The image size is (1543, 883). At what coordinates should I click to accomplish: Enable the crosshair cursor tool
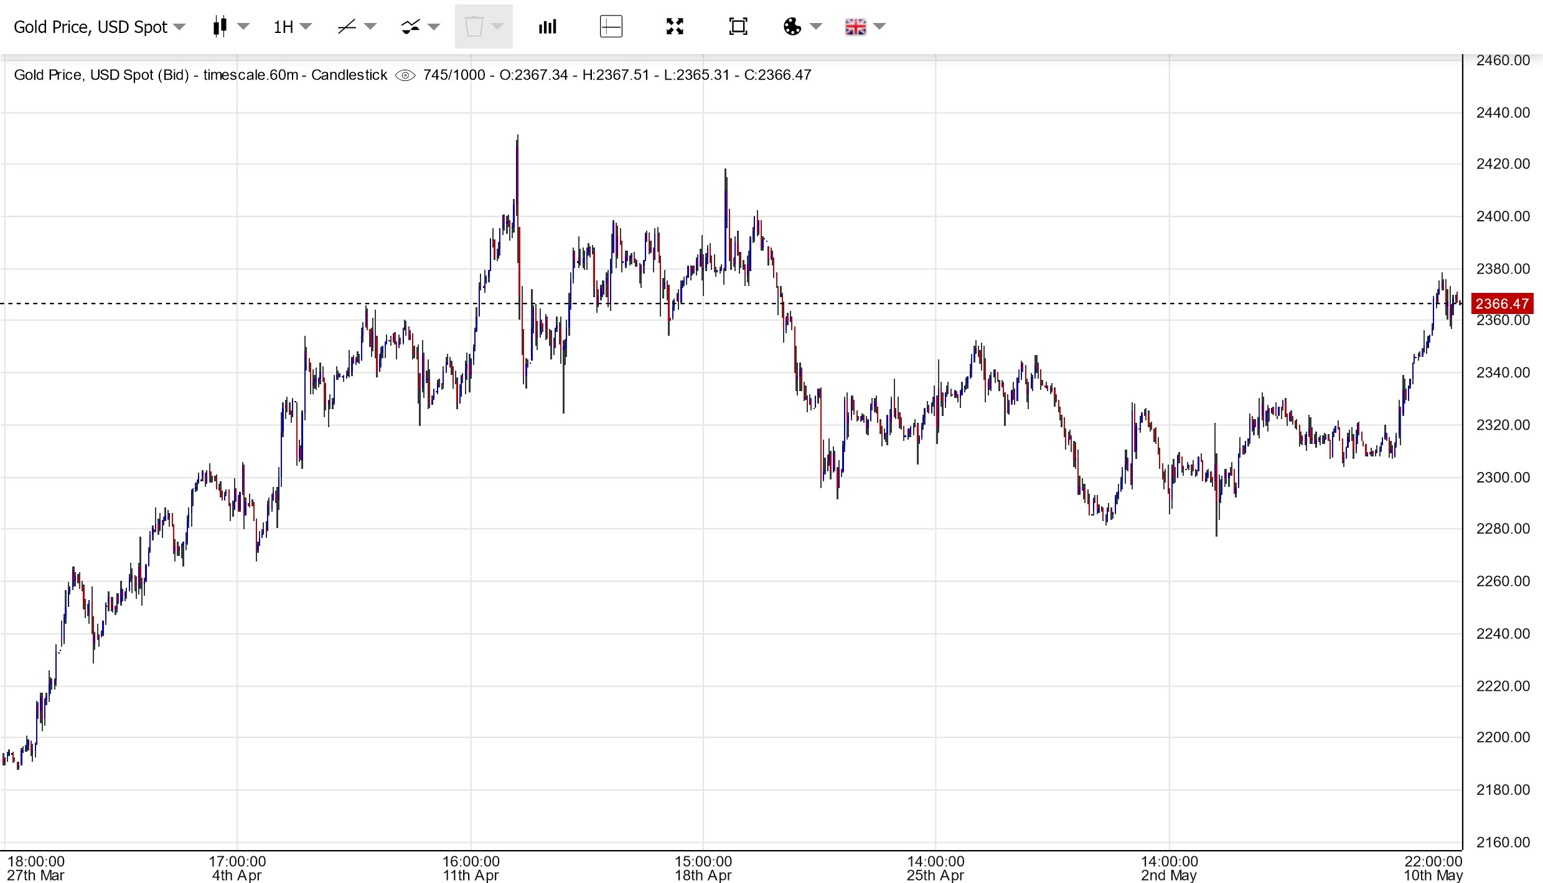click(x=611, y=27)
